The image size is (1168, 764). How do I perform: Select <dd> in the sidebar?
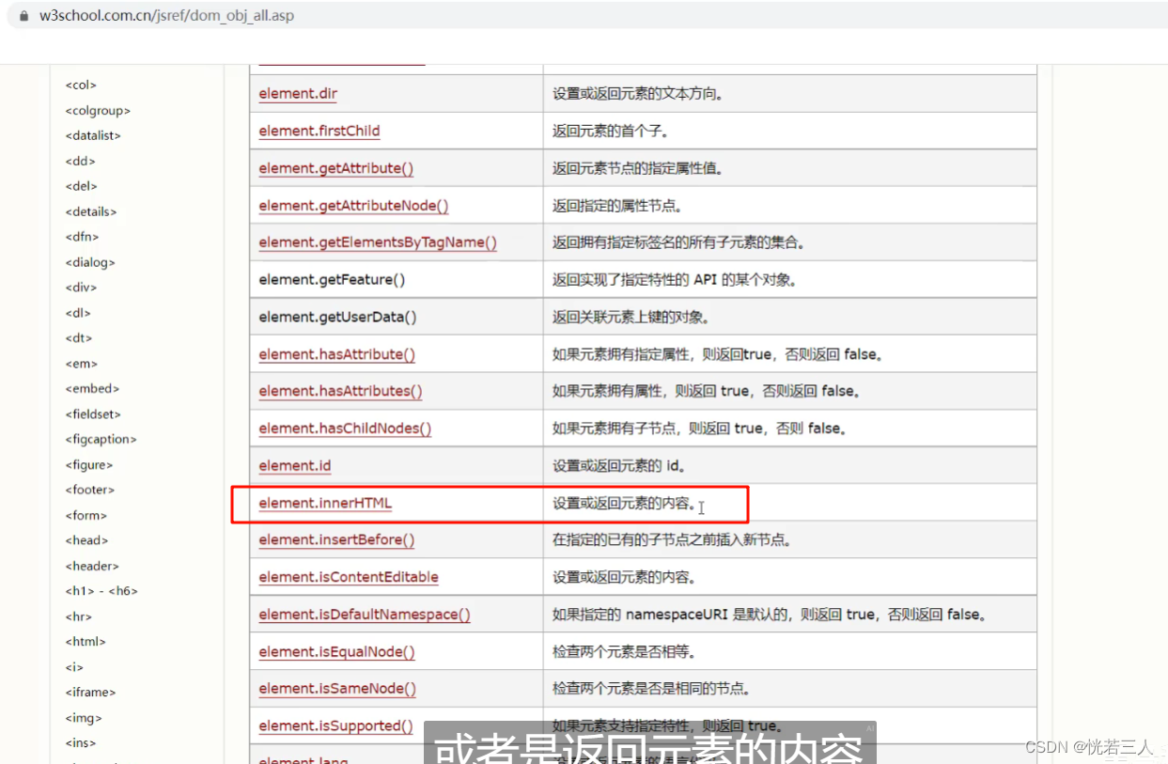80,161
